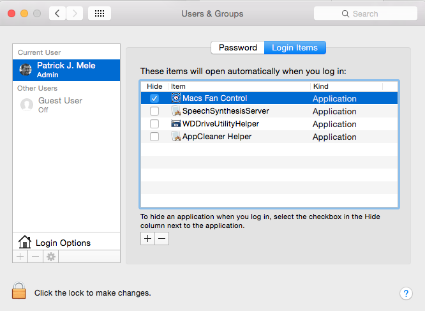Open the user actions gear menu

click(50, 256)
